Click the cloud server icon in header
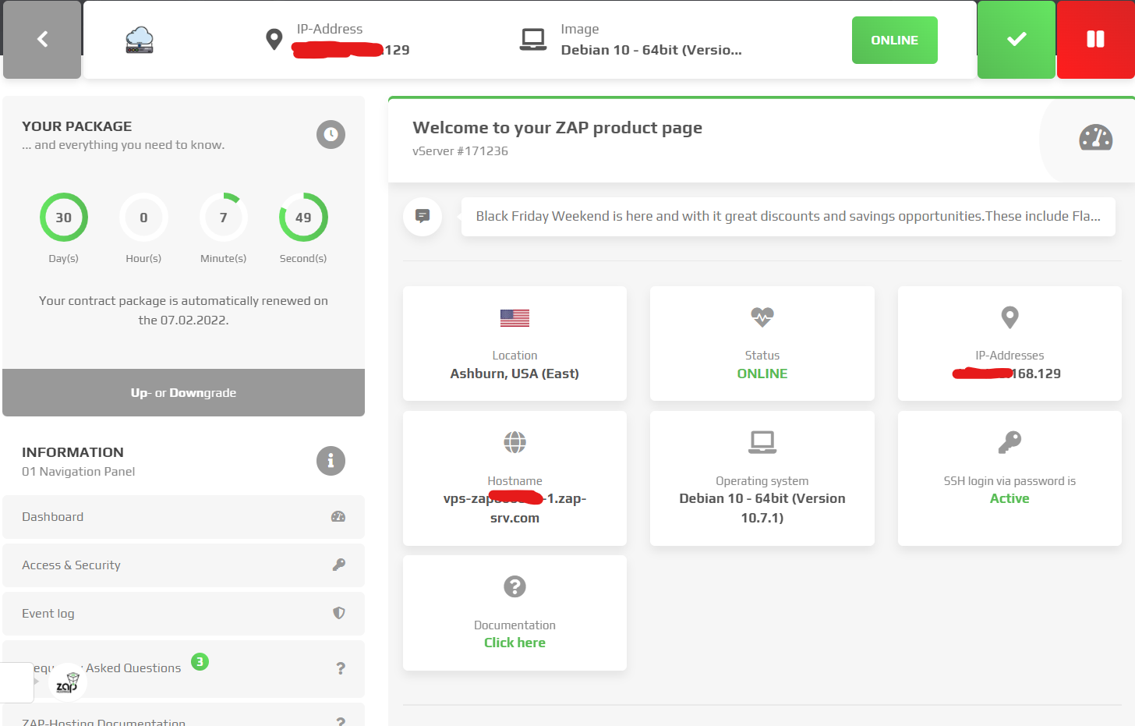 point(140,40)
